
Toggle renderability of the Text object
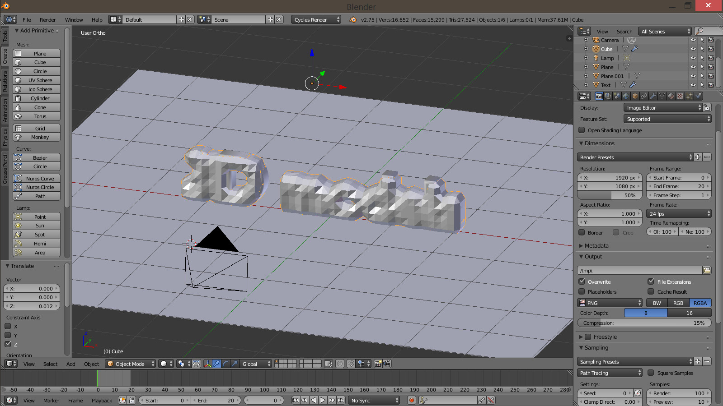tap(711, 85)
